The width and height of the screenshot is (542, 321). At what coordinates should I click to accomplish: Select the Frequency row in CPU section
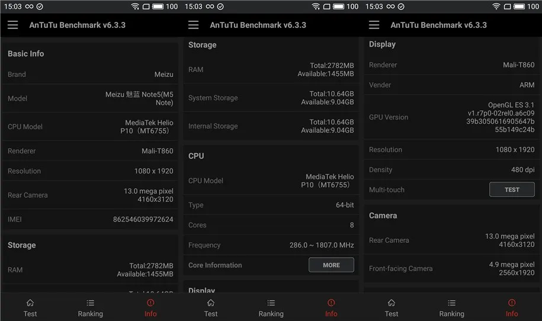(x=271, y=245)
